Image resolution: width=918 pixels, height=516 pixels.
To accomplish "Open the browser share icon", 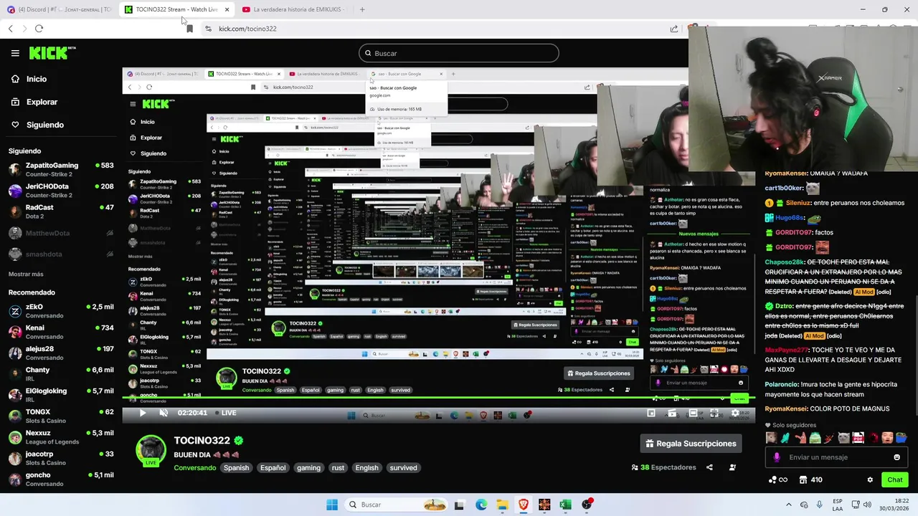I will tap(674, 29).
